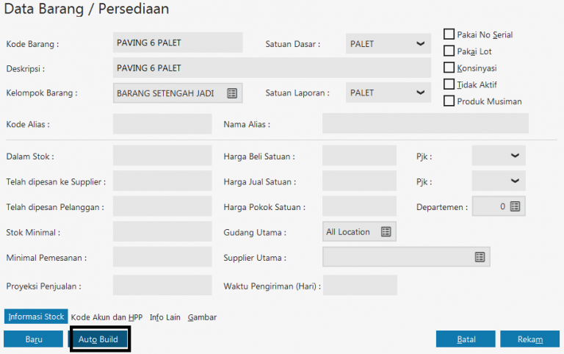
Task: Click the Departemen lookup icon
Action: point(515,207)
